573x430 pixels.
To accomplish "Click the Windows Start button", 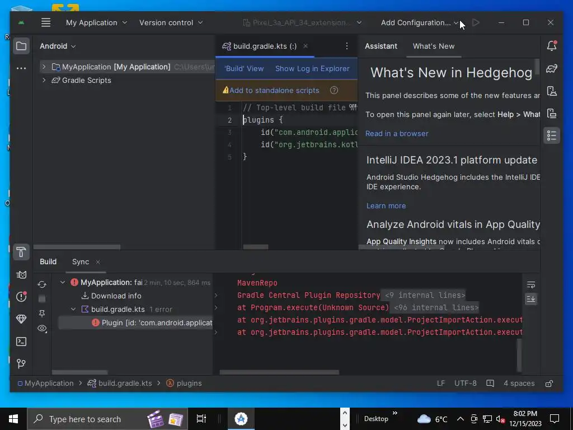I will (x=13, y=419).
